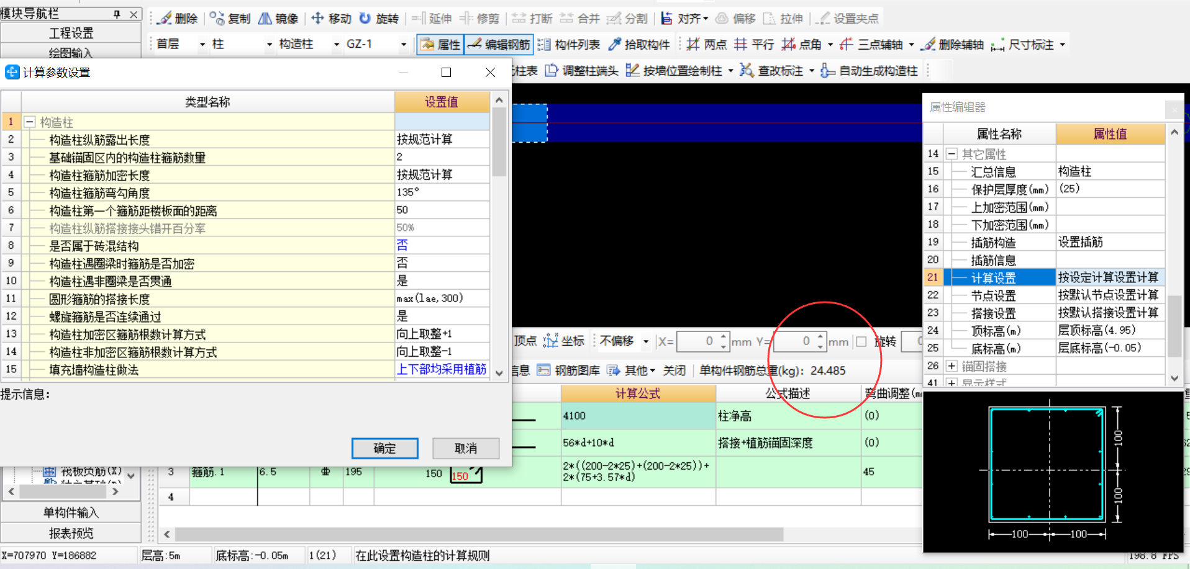Click the 上下部均采用植筋 setting value
Viewport: 1190px width, 569px height.
point(442,369)
